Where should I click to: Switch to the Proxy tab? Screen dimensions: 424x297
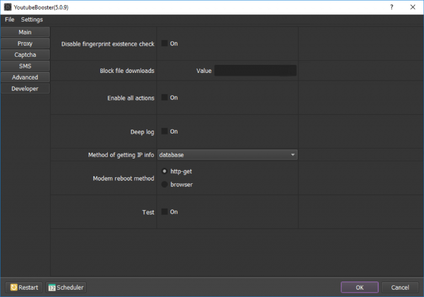25,44
